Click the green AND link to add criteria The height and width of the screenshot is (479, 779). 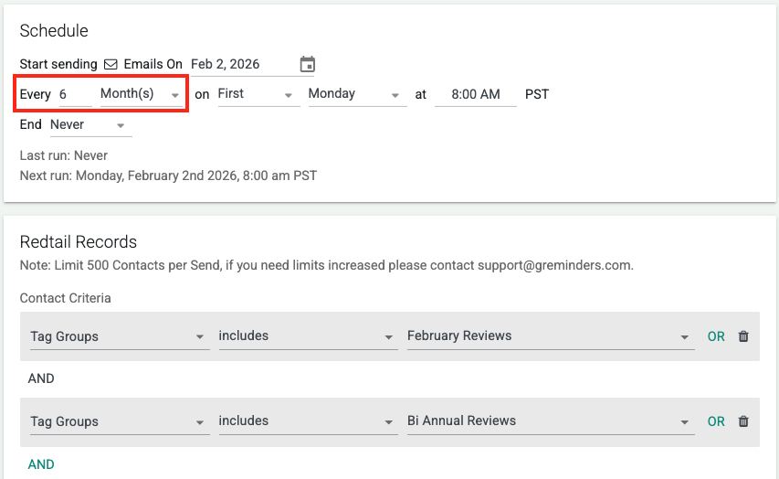tap(41, 464)
